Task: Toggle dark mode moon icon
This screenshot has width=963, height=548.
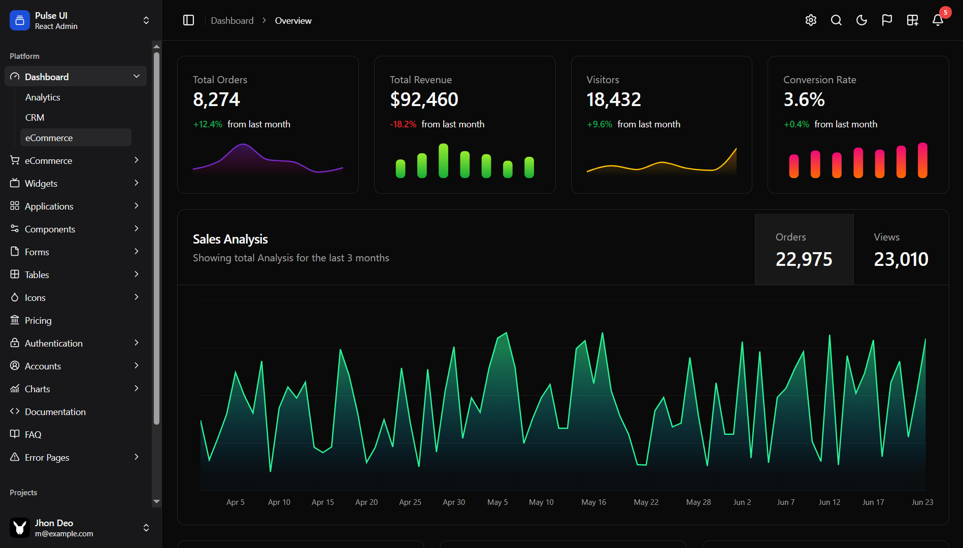Action: pos(861,20)
